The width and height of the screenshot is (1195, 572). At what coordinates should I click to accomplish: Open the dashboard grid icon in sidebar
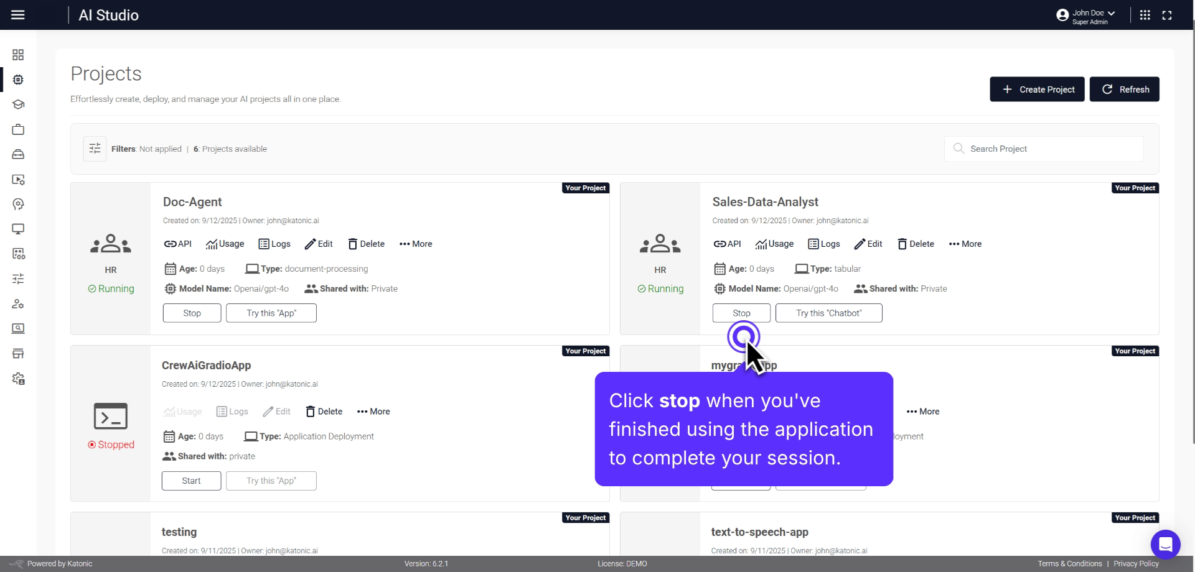18,55
